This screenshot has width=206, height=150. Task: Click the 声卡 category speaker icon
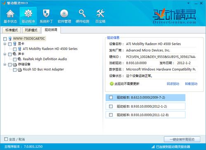15,54
